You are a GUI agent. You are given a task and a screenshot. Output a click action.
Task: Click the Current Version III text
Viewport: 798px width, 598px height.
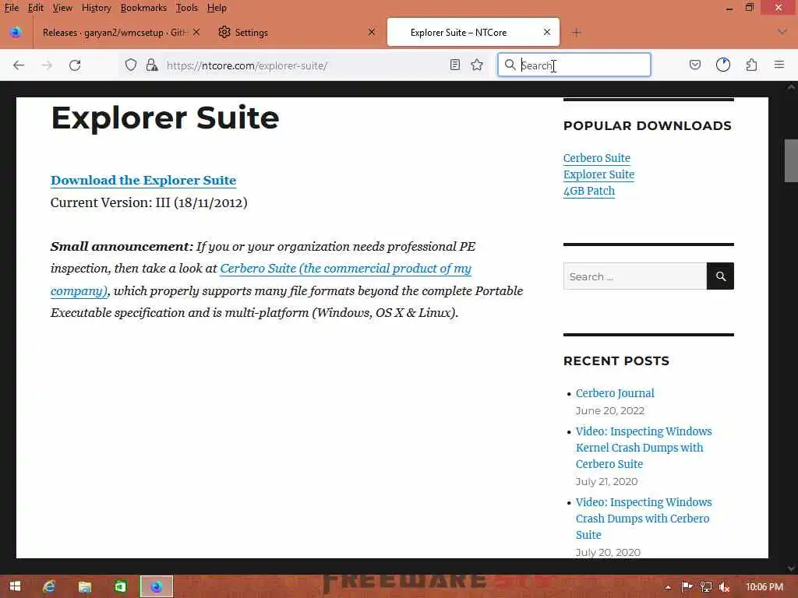(x=149, y=202)
